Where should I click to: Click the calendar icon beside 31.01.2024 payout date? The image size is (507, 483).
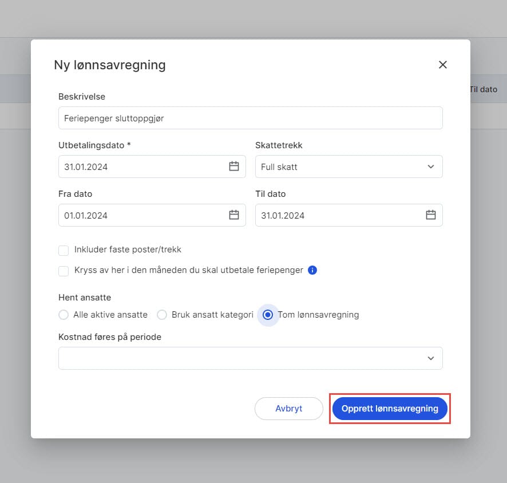(x=233, y=167)
